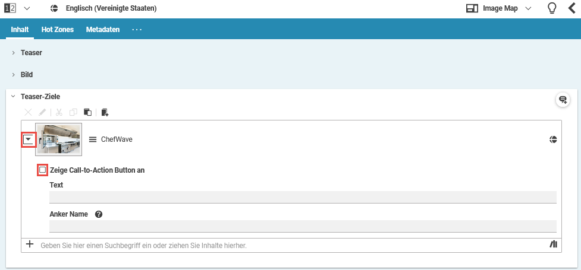Click the pencil edit icon in the toolbar
This screenshot has width=581, height=270.
click(42, 112)
